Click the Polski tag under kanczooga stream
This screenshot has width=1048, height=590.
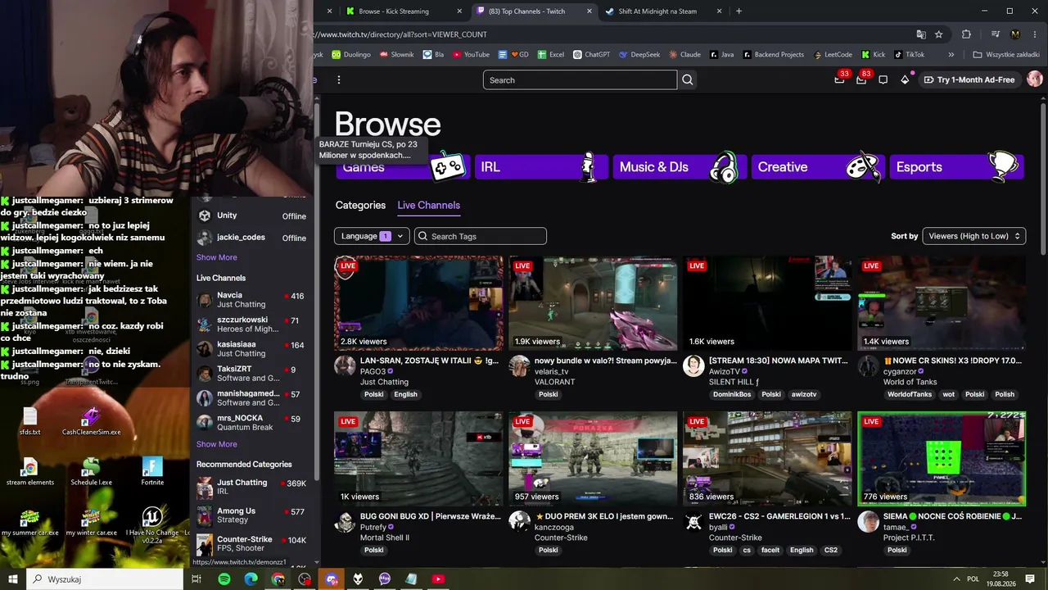pyautogui.click(x=549, y=550)
